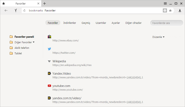The width and height of the screenshot is (185, 107).
Task: Open the youtube.com bookmark title
Action: click(x=61, y=86)
